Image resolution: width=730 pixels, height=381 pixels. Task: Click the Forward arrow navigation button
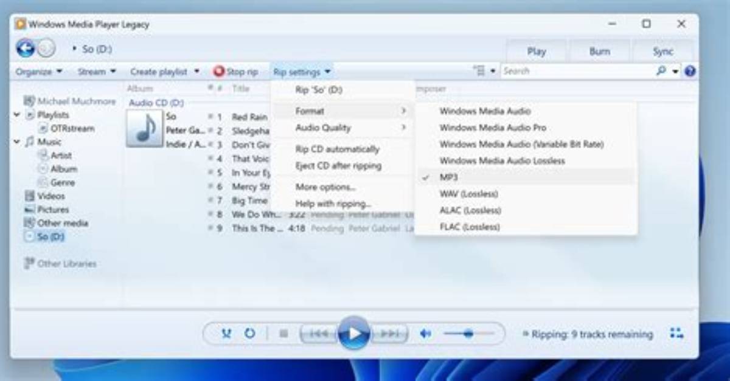pos(47,48)
